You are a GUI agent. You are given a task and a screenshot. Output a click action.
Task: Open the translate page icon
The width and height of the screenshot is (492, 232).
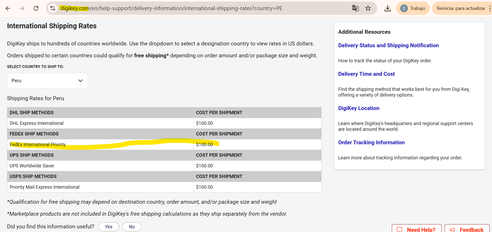click(x=355, y=8)
